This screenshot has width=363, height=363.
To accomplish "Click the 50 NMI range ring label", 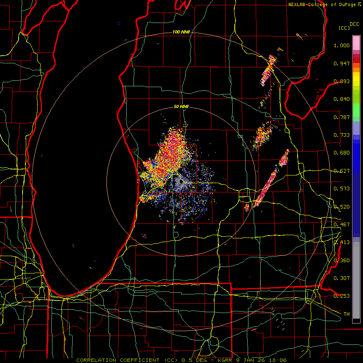I will (x=181, y=106).
